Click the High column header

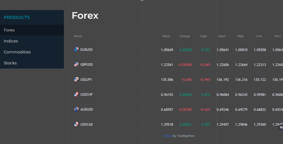pyautogui.click(x=240, y=36)
